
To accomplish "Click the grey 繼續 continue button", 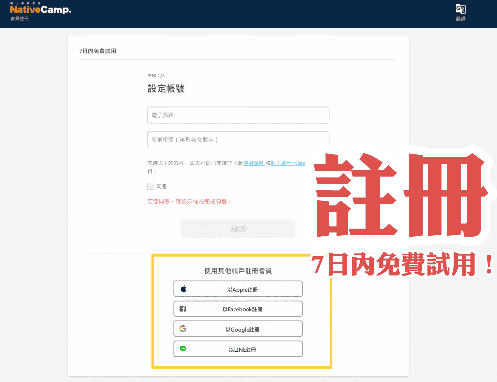I will coord(238,229).
